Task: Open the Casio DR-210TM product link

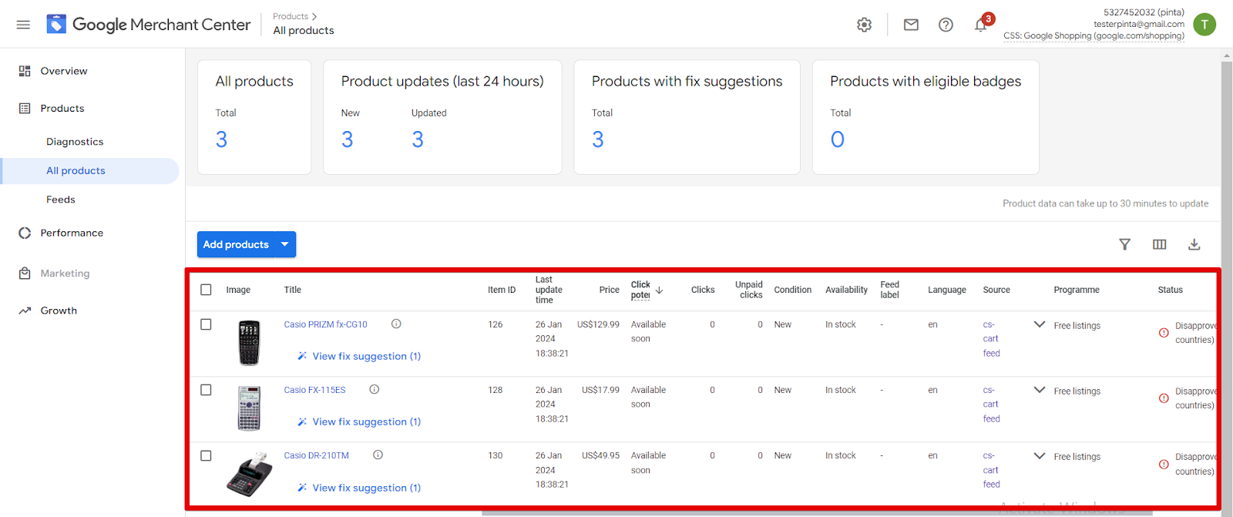Action: tap(316, 455)
